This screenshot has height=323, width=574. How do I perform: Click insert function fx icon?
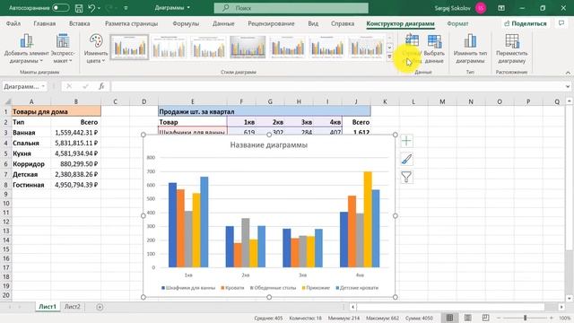point(101,86)
